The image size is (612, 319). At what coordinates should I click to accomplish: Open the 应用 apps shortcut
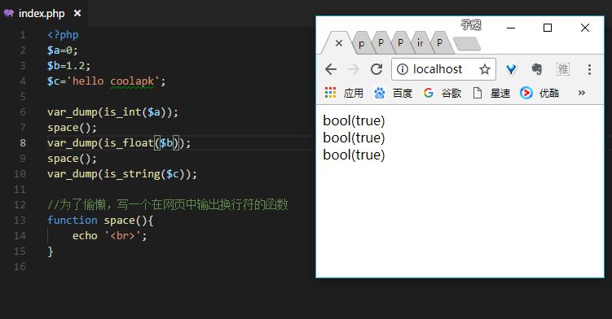pos(344,93)
